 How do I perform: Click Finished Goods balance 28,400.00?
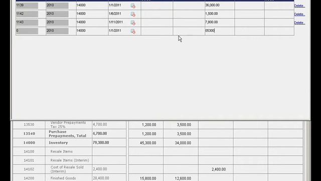click(101, 178)
